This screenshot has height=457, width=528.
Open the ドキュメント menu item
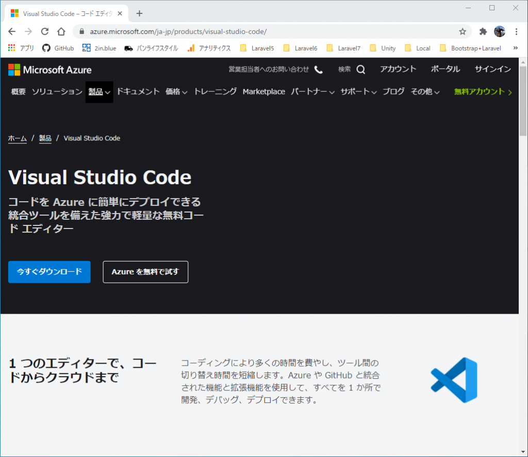point(138,92)
